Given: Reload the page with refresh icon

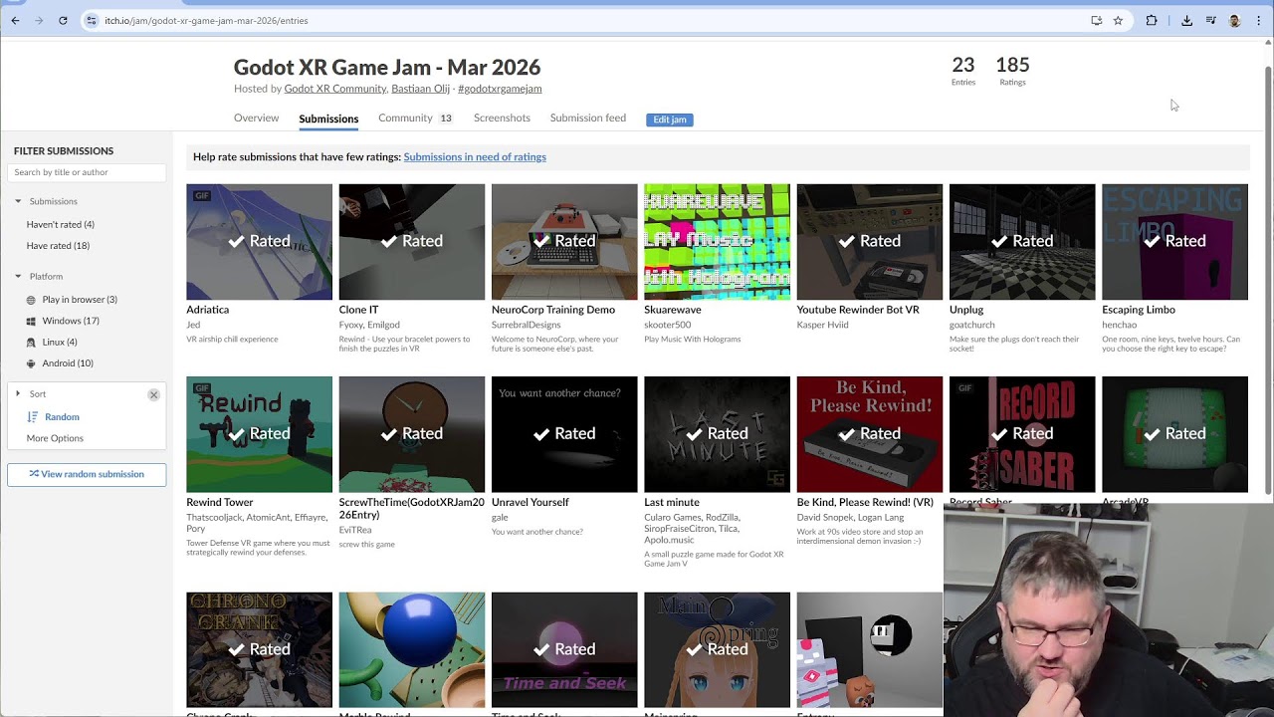Looking at the screenshot, I should tap(63, 20).
